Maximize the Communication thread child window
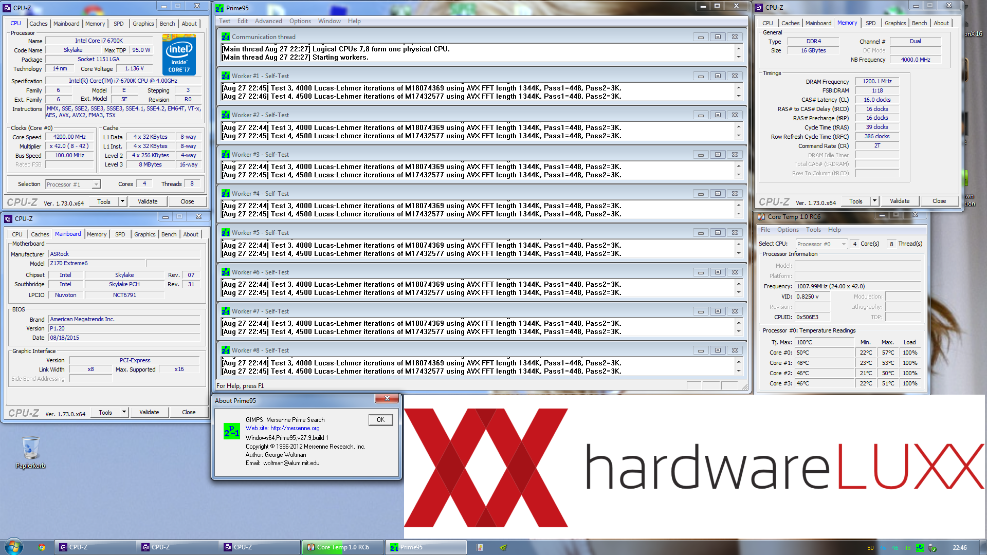Viewport: 987px width, 555px height. pyautogui.click(x=718, y=37)
